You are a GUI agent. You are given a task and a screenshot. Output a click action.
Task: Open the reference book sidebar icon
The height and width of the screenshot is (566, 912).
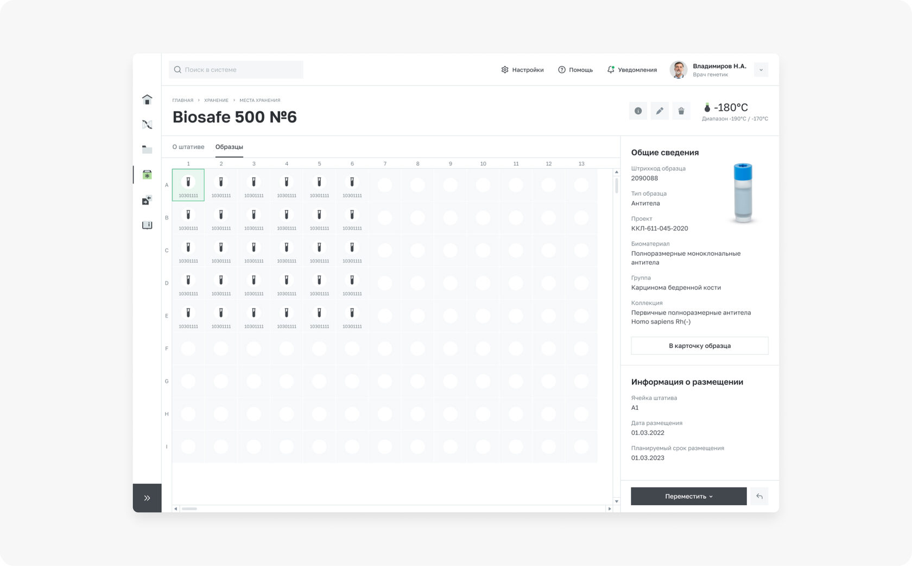click(147, 225)
